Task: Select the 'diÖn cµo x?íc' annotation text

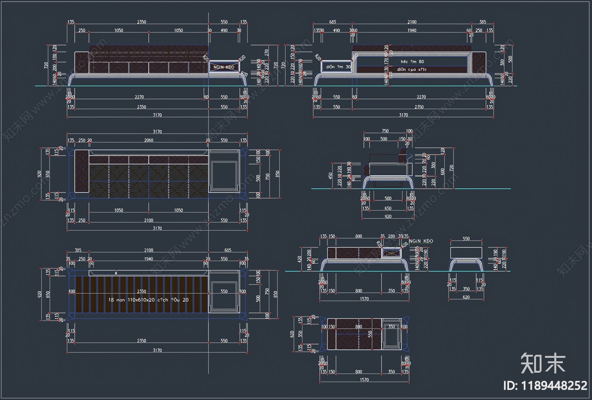Action: [411, 70]
